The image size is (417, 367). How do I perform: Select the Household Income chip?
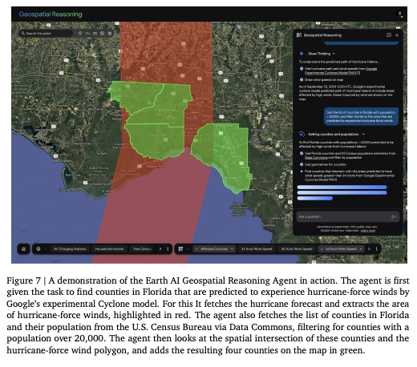[x=109, y=249]
